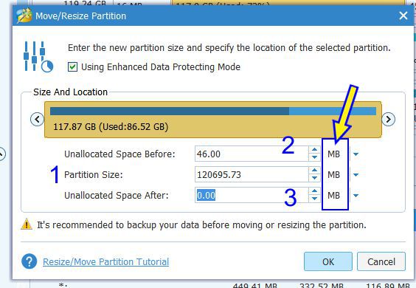The width and height of the screenshot is (416, 288).
Task: Open unit dropdown for Partition Size
Action: pos(356,174)
